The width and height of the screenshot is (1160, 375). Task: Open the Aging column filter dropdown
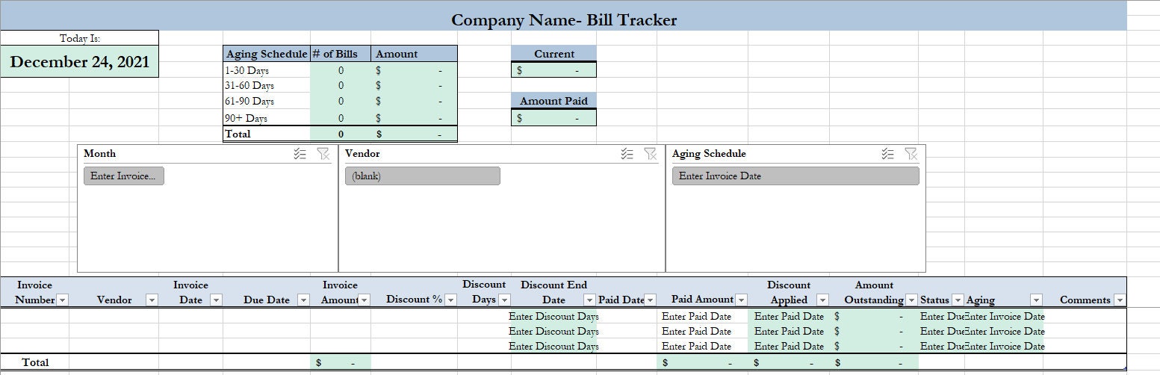(1037, 300)
